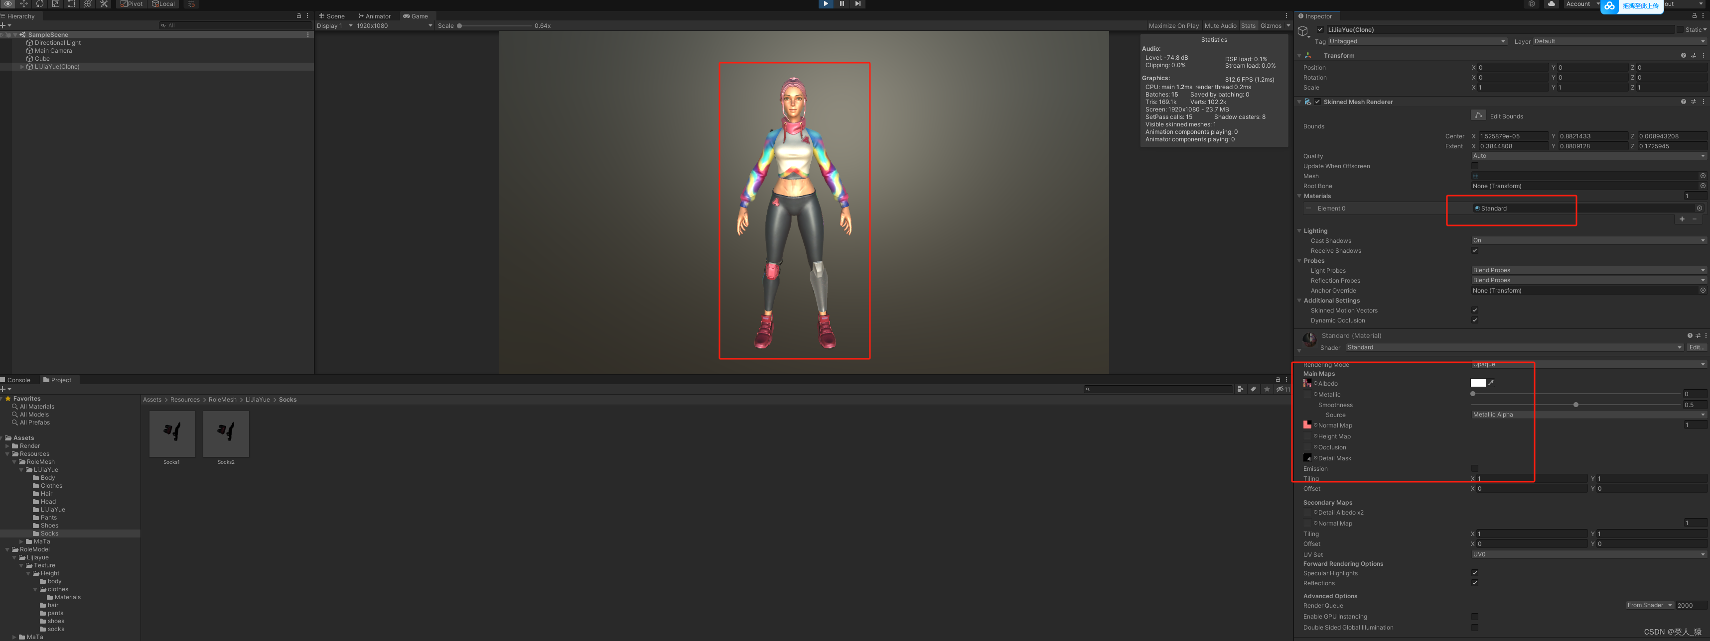Collapse the Materials section
1710x641 pixels.
pyautogui.click(x=1300, y=196)
